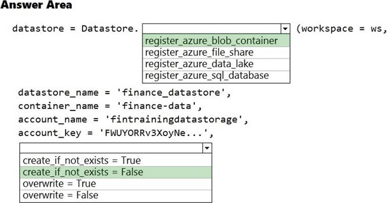This screenshot has height=203, width=387.
Task: Expand the second parameter dropdown arrow
Action: click(207, 148)
